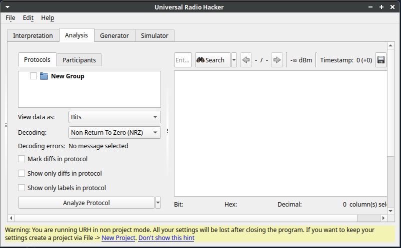401x248 pixels.
Task: Open the View data as Bits dropdown
Action: click(x=114, y=117)
